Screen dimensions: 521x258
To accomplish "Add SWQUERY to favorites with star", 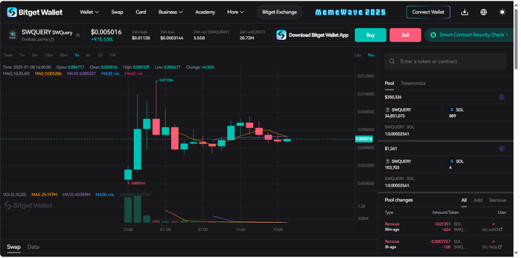I will [78, 35].
